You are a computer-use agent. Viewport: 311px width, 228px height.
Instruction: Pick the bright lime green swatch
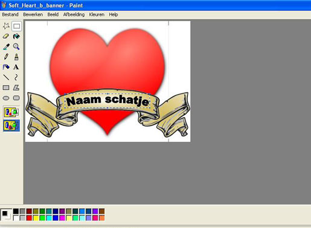pyautogui.click(x=42, y=218)
